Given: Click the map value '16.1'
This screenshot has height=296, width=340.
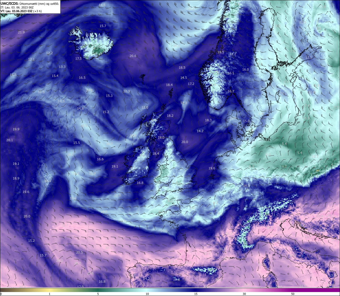Looking at the screenshot, I should tap(231, 73).
